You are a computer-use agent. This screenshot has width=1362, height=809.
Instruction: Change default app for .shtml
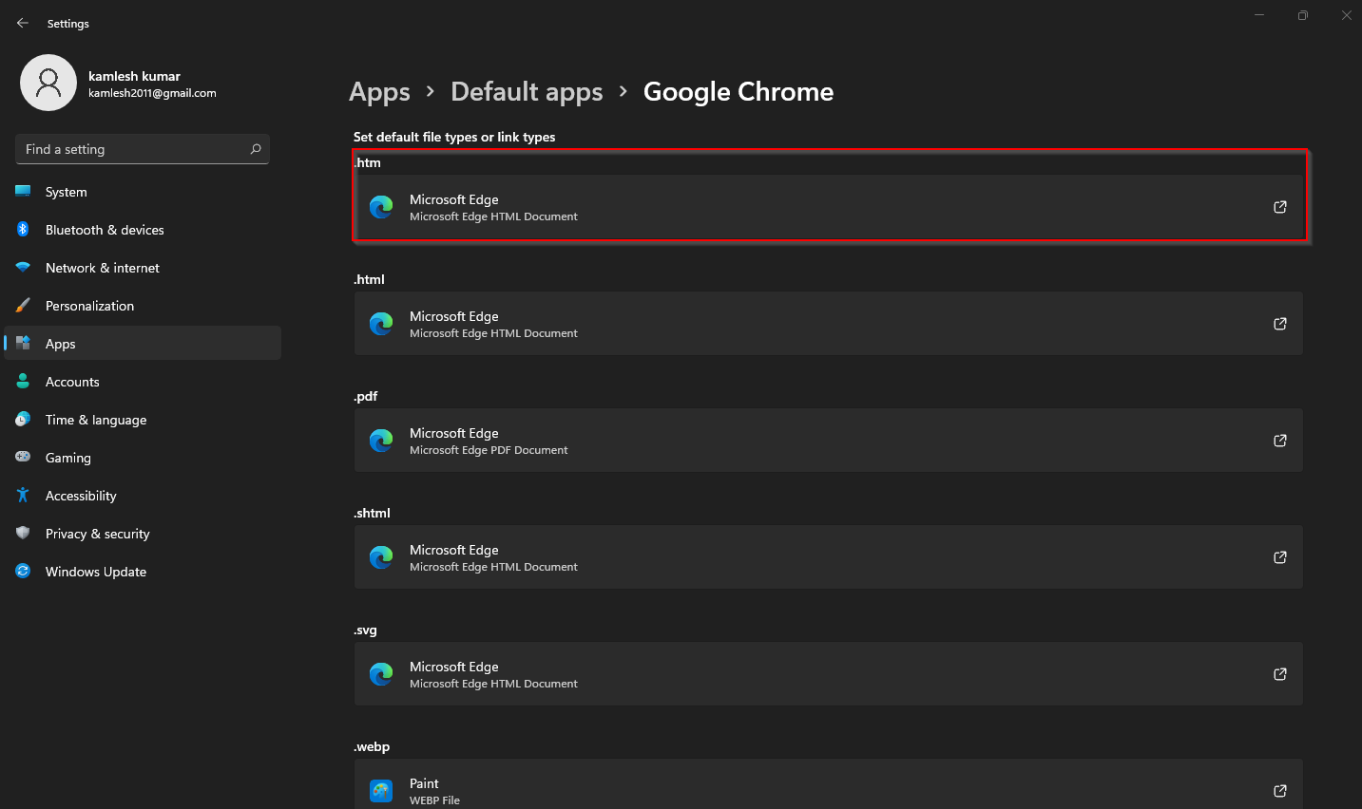(829, 557)
